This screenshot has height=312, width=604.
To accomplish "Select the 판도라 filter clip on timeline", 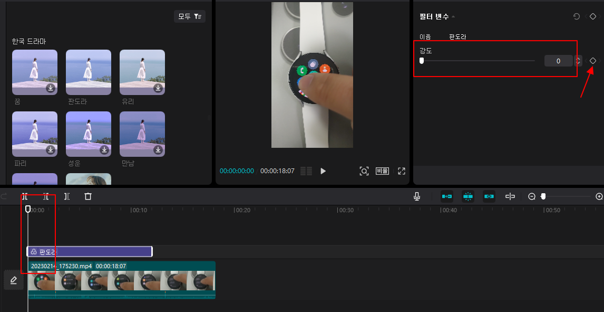I will pyautogui.click(x=90, y=252).
